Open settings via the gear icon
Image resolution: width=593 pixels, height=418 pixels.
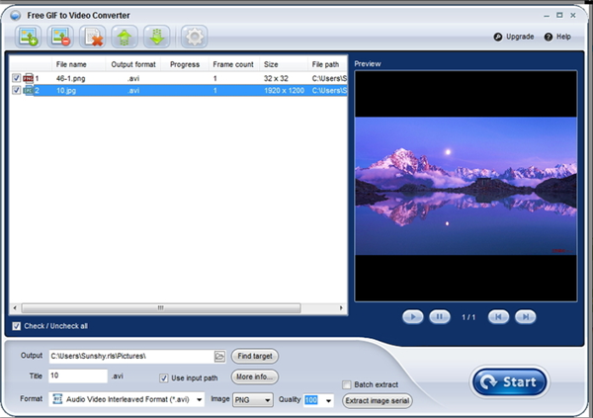click(194, 37)
